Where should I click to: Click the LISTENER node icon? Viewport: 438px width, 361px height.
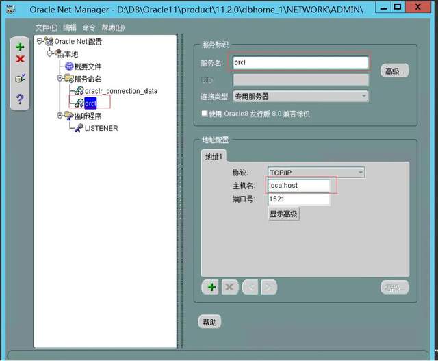(x=79, y=128)
